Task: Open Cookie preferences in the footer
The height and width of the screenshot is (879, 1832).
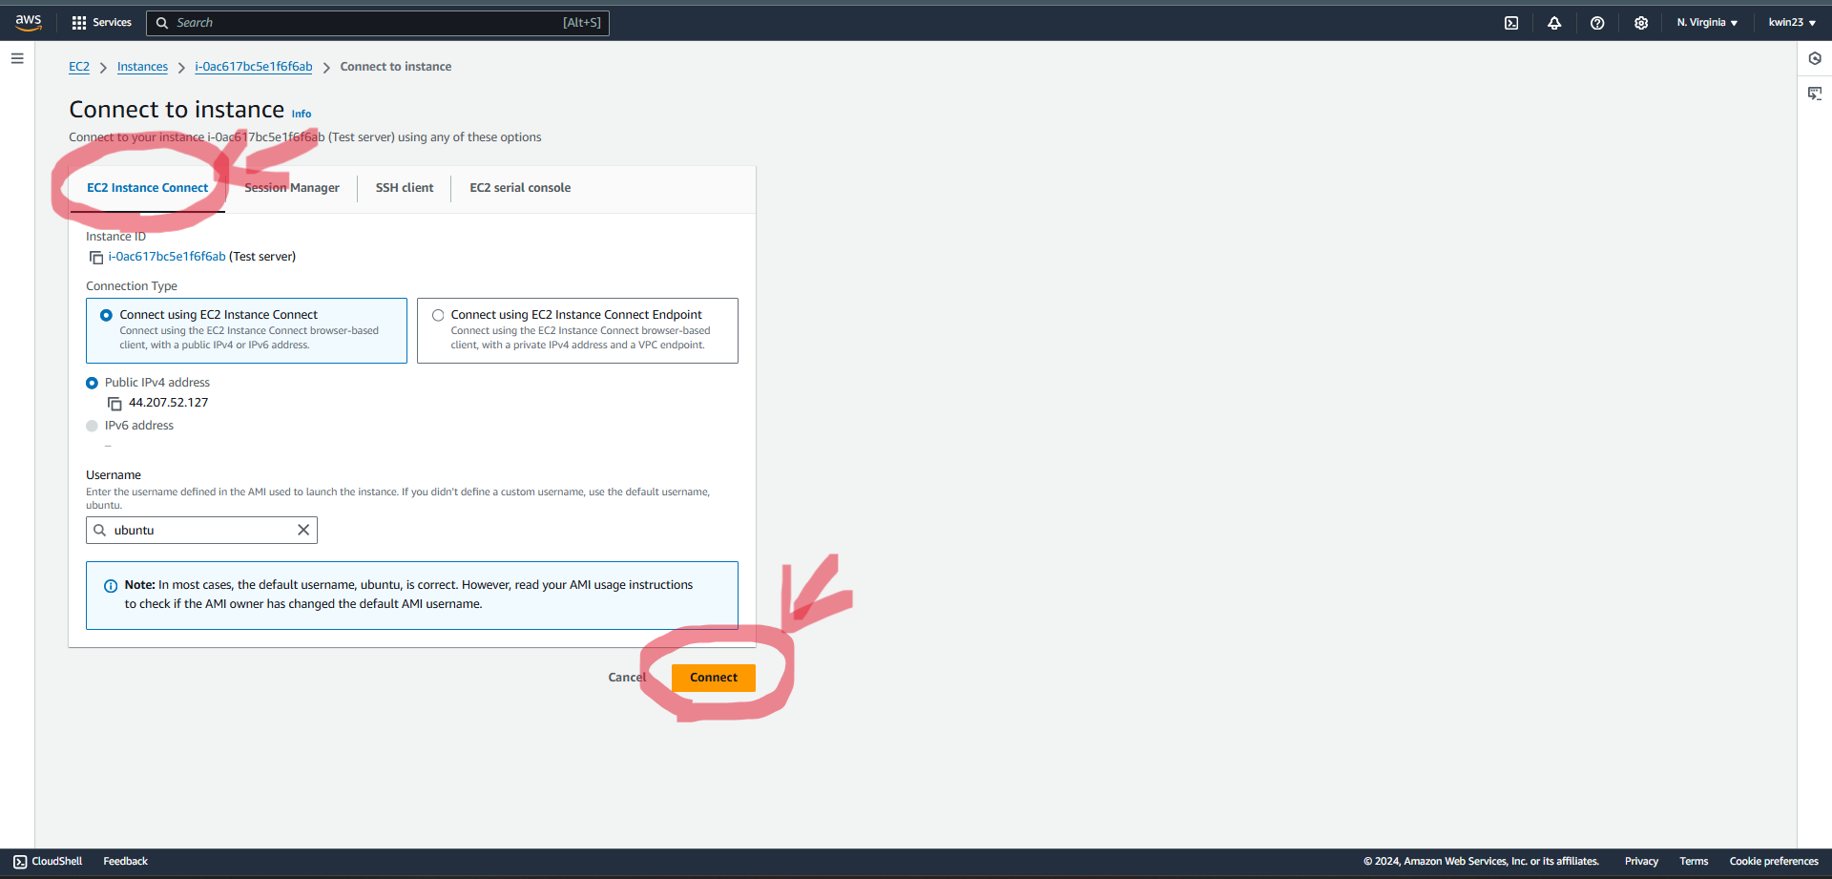Action: pos(1774,862)
